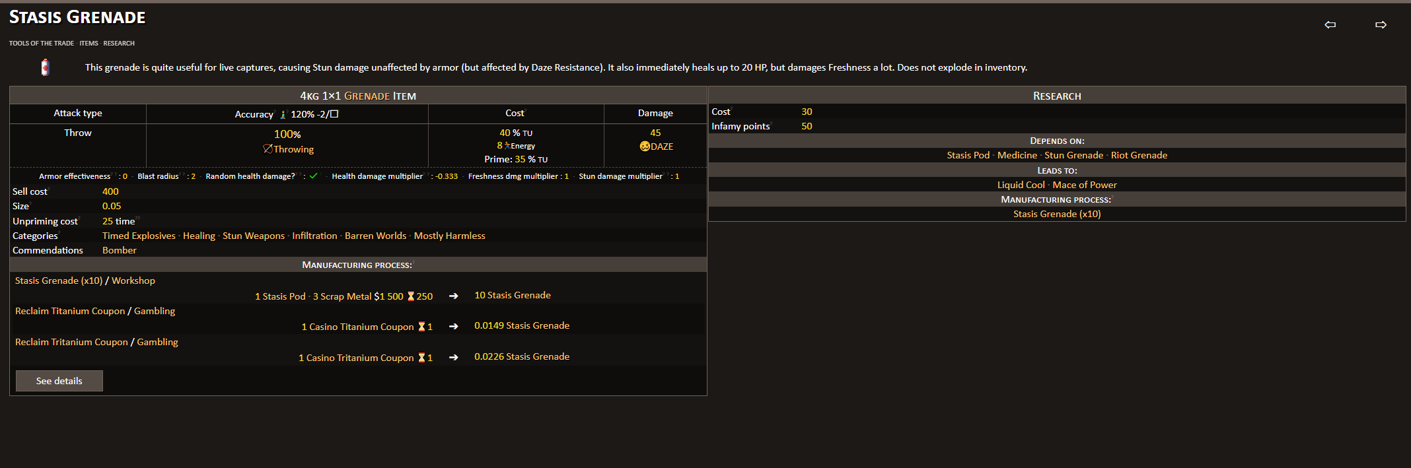Open the Stun Weapons category
The width and height of the screenshot is (1411, 468).
pos(254,236)
